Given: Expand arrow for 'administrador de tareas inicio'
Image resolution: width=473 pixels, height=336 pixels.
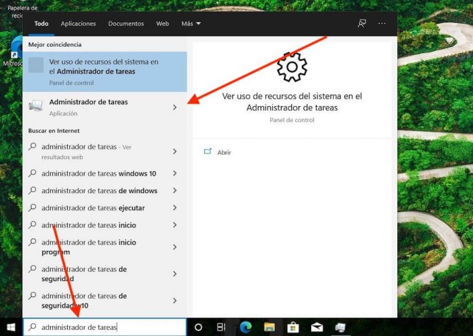Looking at the screenshot, I should click(175, 225).
